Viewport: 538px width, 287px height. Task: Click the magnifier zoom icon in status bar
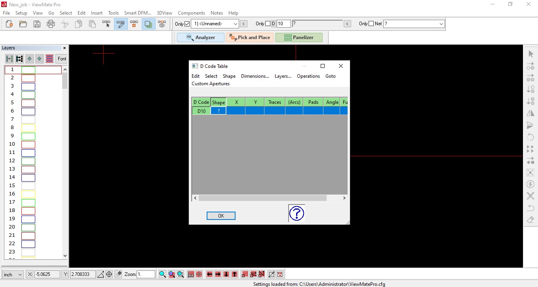[162, 274]
